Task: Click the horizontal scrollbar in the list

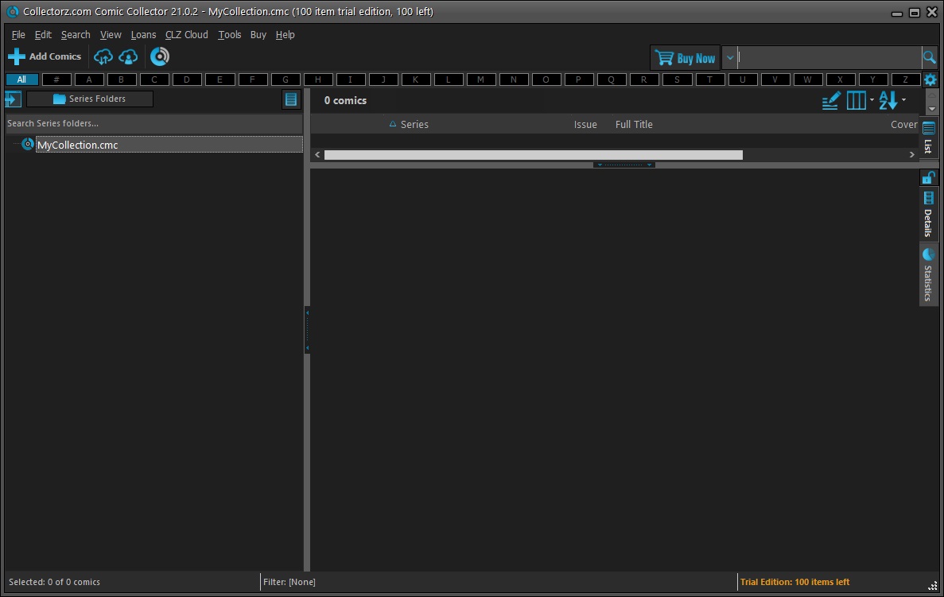Action: click(x=533, y=155)
